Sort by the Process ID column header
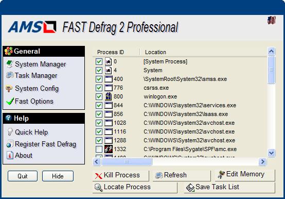The width and height of the screenshot is (285, 199). [116, 52]
